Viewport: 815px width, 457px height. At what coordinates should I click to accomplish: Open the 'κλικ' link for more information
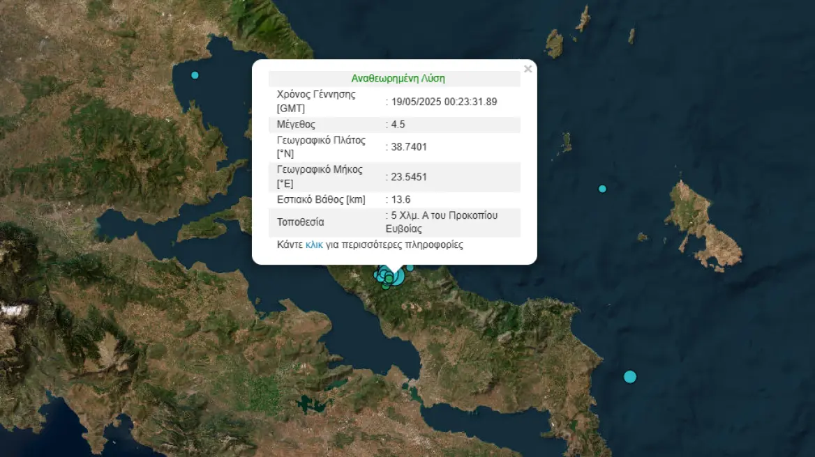tap(314, 245)
